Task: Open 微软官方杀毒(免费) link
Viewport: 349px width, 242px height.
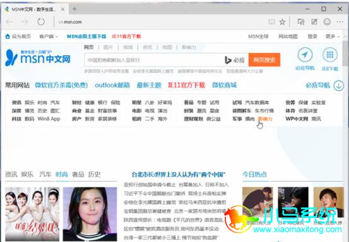Action: (61, 85)
